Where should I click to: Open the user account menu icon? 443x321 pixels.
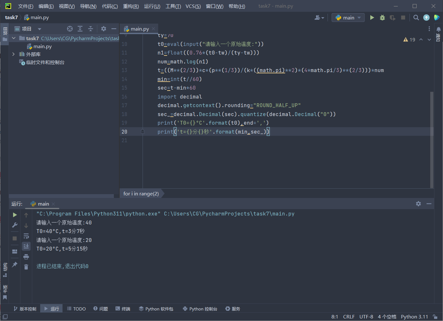[319, 18]
